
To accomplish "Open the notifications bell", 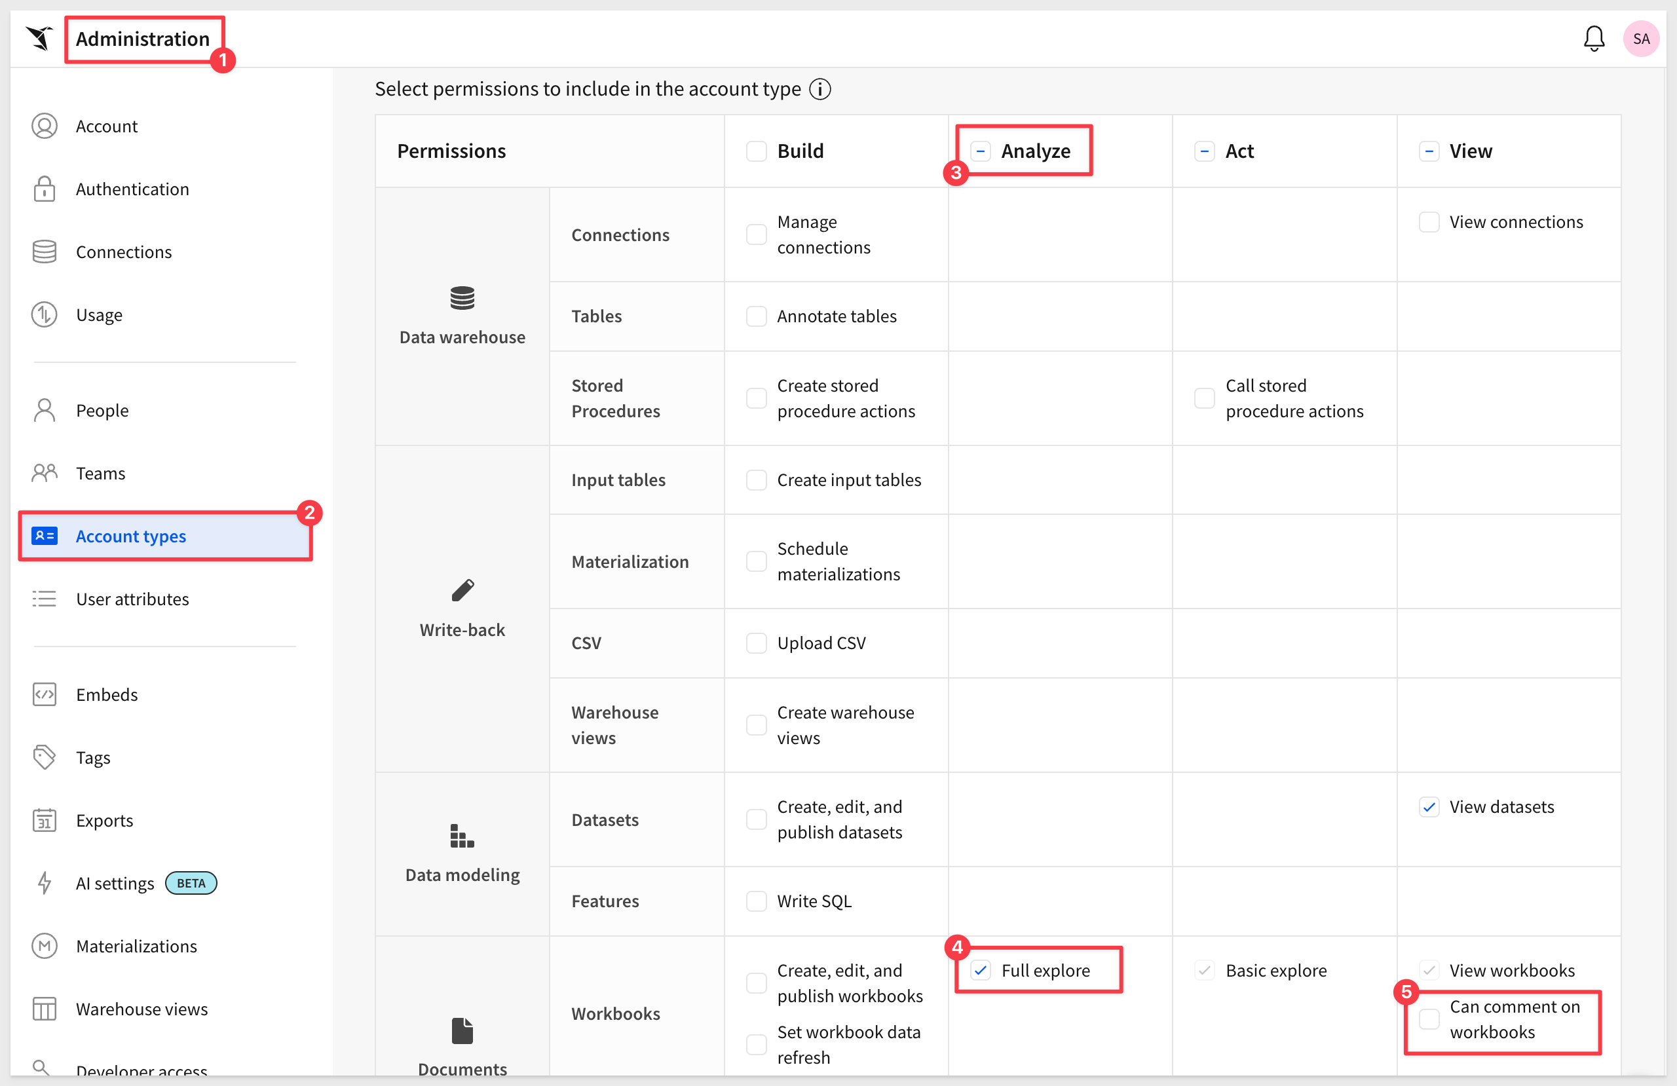I will [1593, 39].
